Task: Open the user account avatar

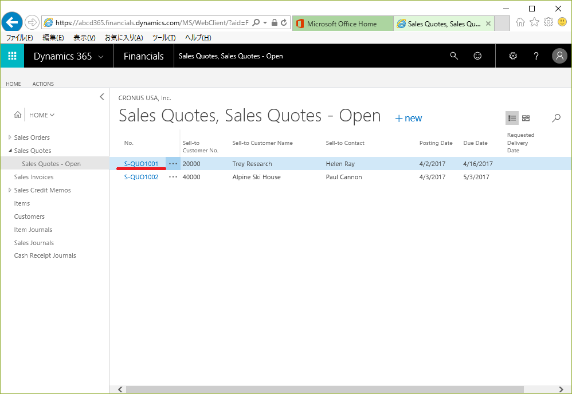Action: coord(559,56)
